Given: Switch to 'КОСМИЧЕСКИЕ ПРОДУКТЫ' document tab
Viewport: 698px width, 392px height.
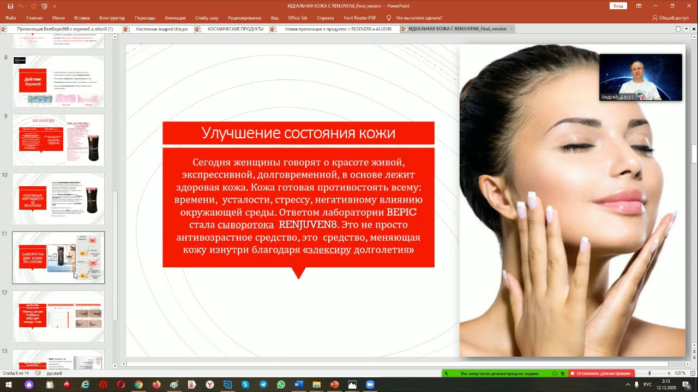Looking at the screenshot, I should (232, 29).
